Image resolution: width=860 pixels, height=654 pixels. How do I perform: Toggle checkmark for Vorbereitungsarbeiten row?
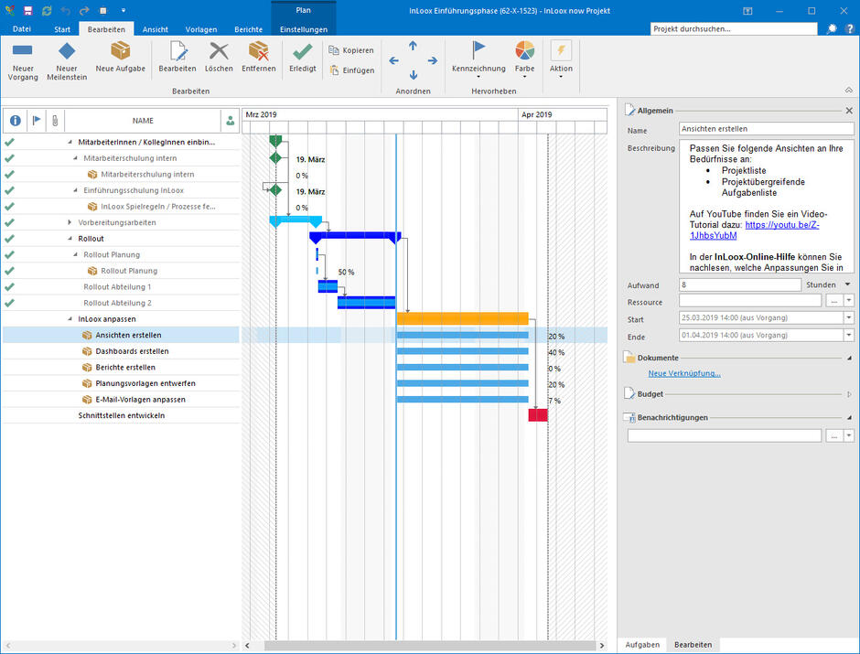pos(10,222)
